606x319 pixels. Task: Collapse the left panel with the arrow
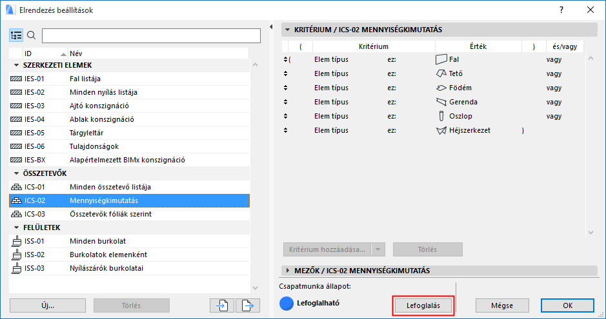point(270,26)
